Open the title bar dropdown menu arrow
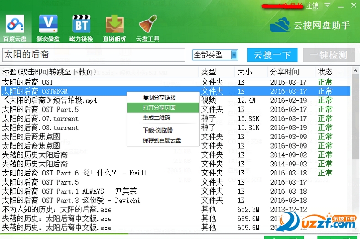 coord(328,5)
